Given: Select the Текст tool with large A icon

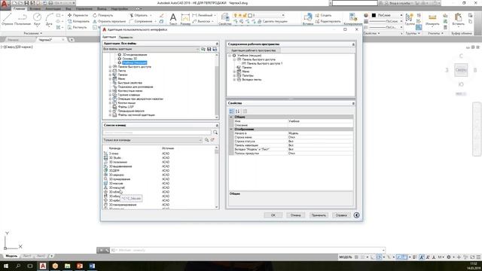Looking at the screenshot, I should click(173, 19).
